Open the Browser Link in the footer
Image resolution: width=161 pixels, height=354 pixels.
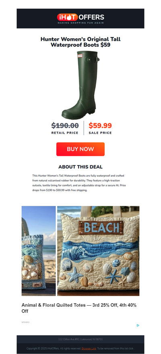click(x=89, y=348)
